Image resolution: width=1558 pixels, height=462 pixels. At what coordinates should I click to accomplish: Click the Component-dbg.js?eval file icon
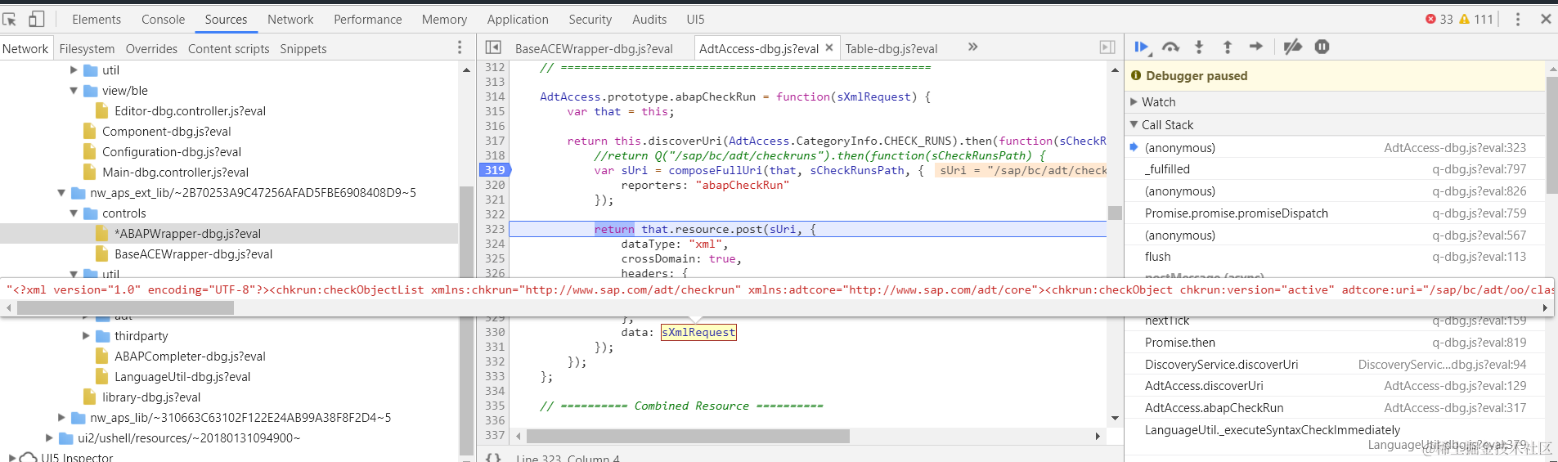[90, 131]
